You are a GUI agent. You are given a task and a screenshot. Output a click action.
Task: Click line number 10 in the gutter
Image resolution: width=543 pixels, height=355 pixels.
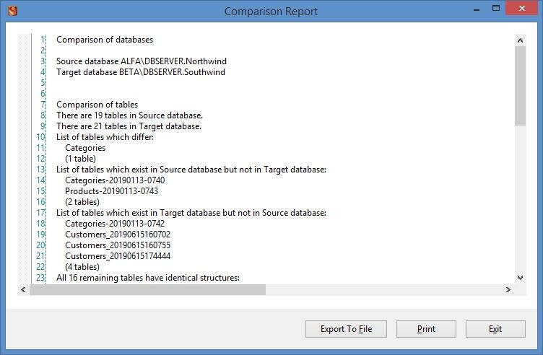pyautogui.click(x=41, y=137)
